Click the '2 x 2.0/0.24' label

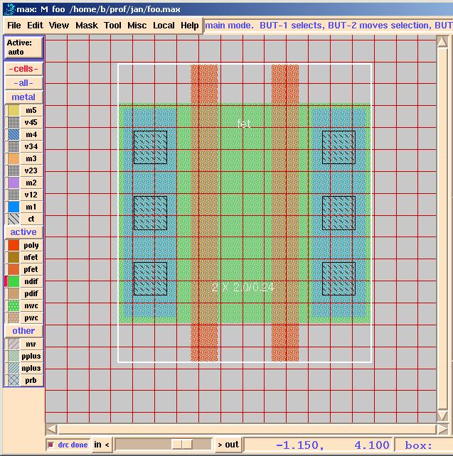[x=243, y=288]
